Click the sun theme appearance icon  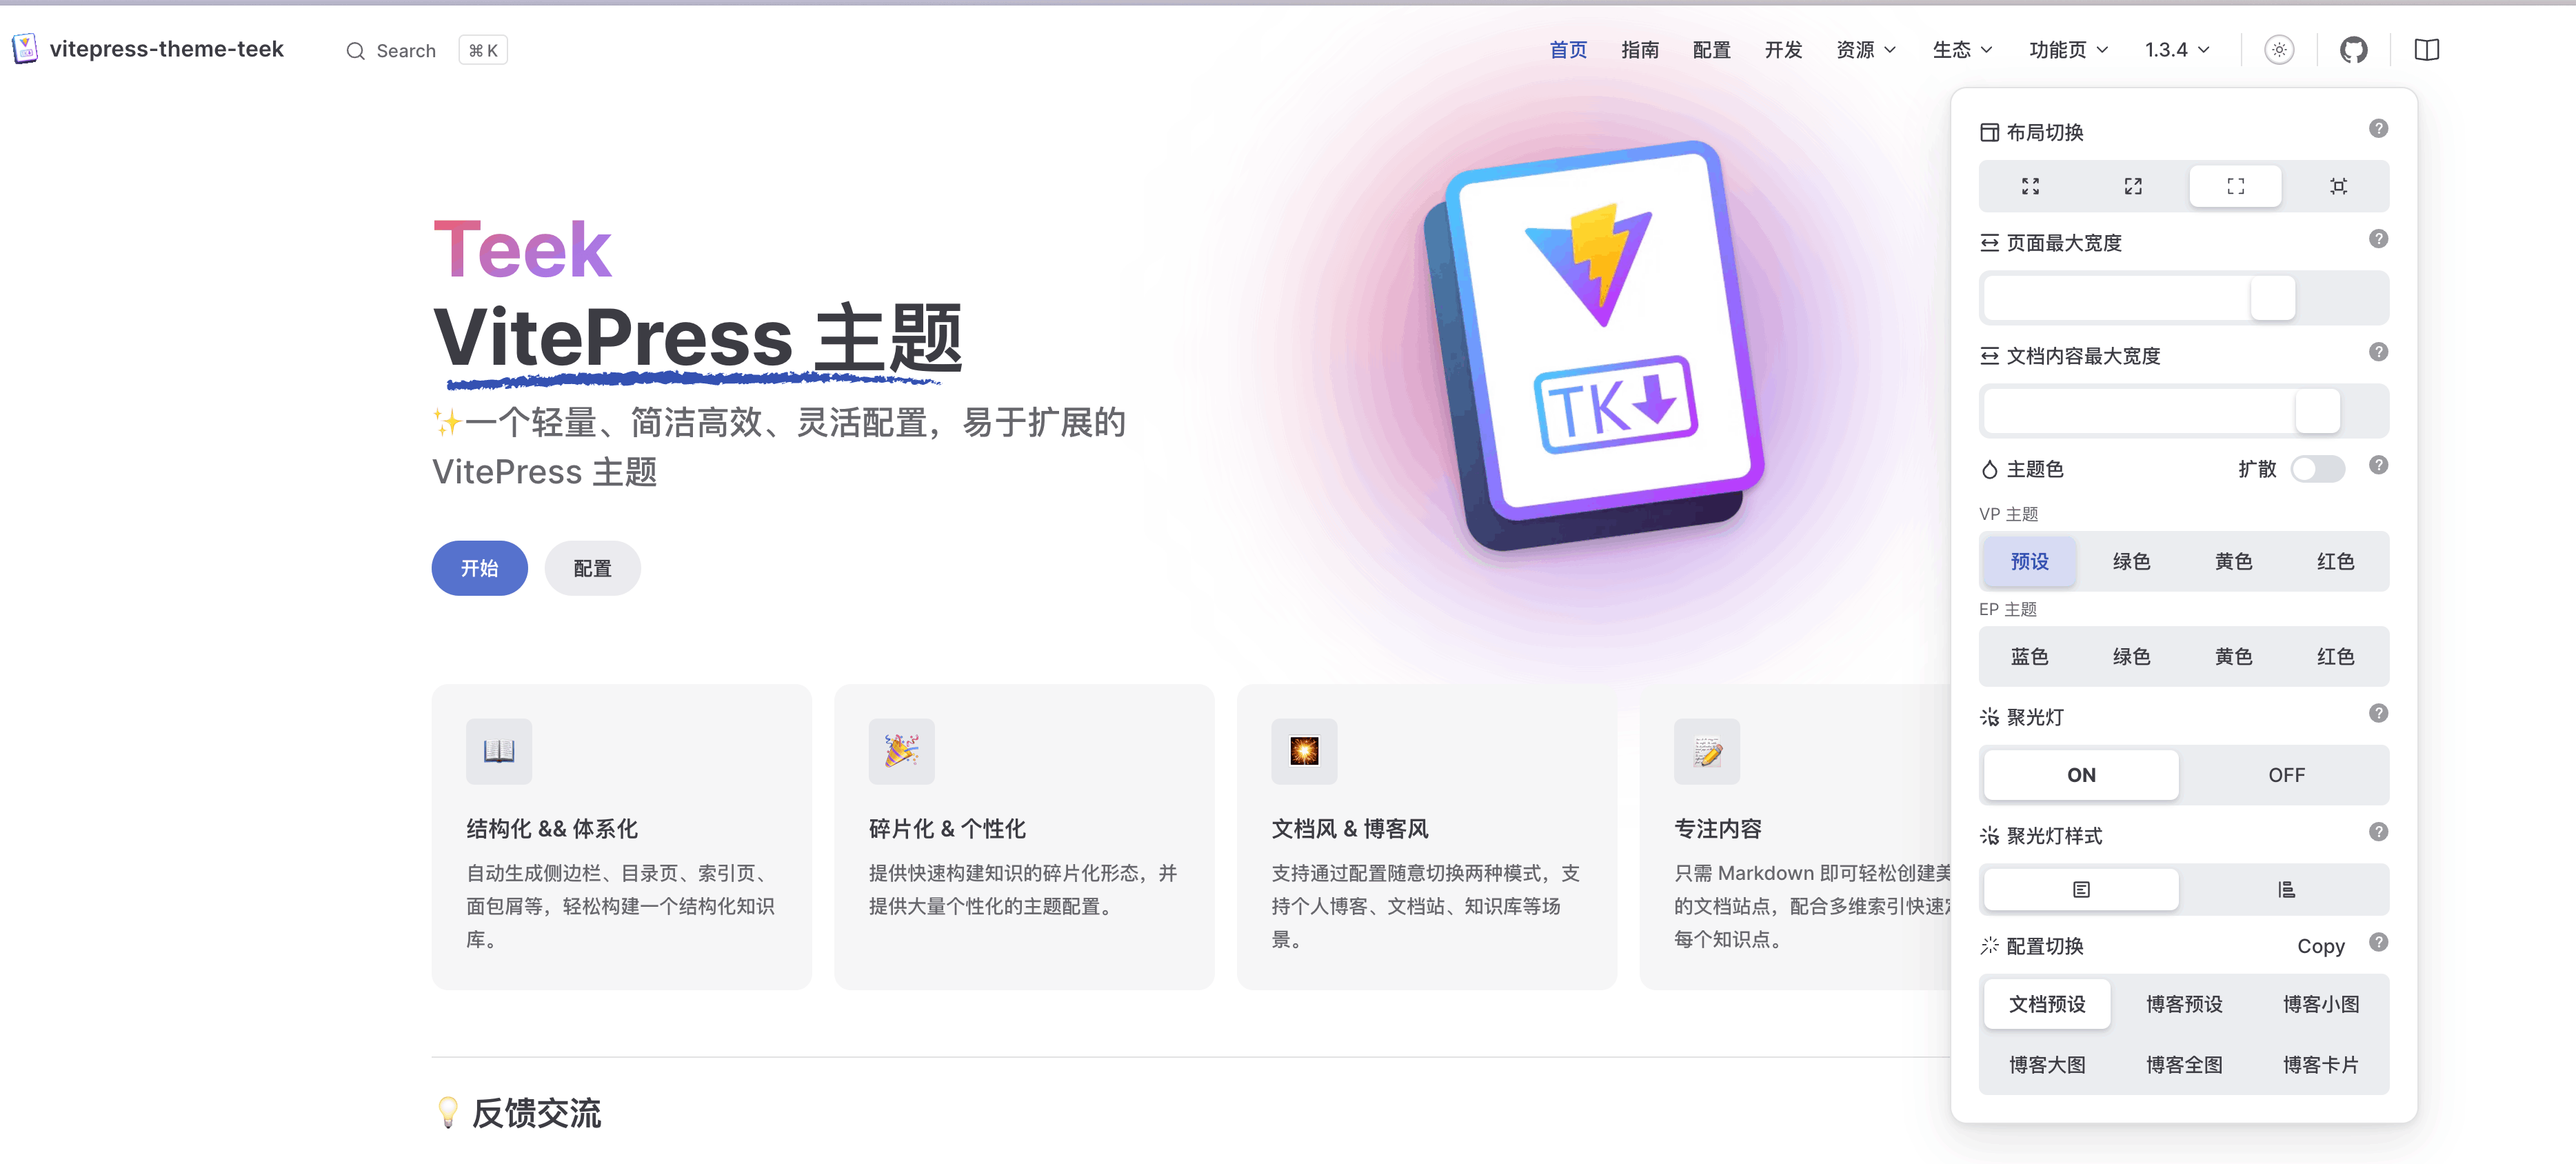pos(2279,50)
